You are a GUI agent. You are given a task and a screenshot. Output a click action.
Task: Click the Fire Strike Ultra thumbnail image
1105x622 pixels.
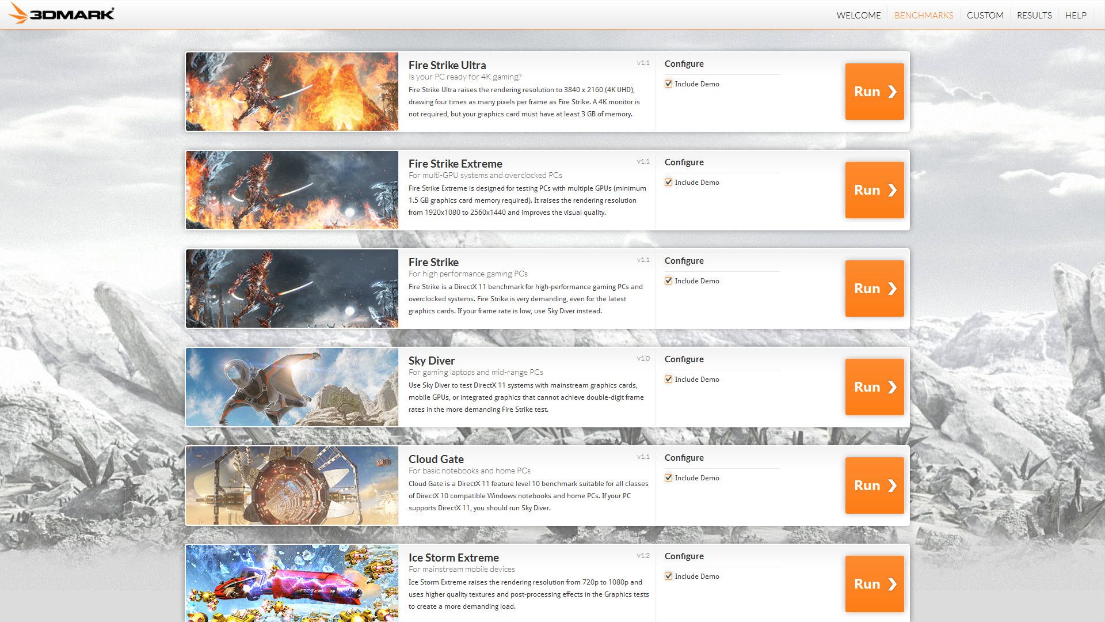(x=292, y=92)
